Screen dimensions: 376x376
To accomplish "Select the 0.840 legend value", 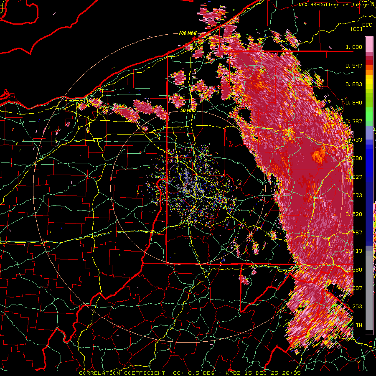I will (x=354, y=102).
